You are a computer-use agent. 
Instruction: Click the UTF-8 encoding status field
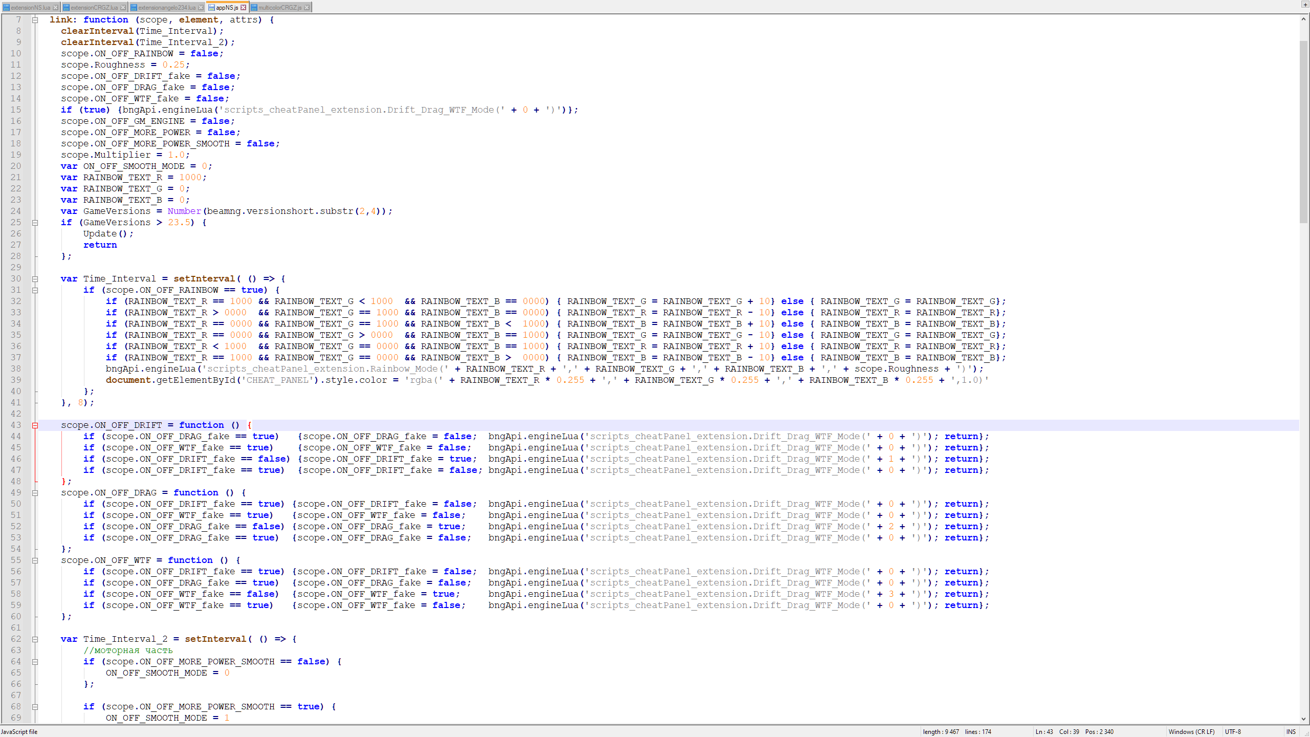click(1233, 732)
